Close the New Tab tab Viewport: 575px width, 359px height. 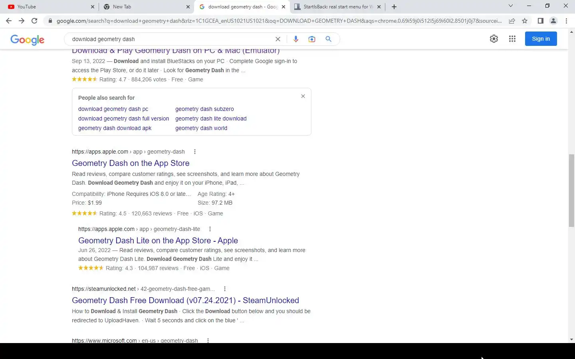click(x=188, y=7)
